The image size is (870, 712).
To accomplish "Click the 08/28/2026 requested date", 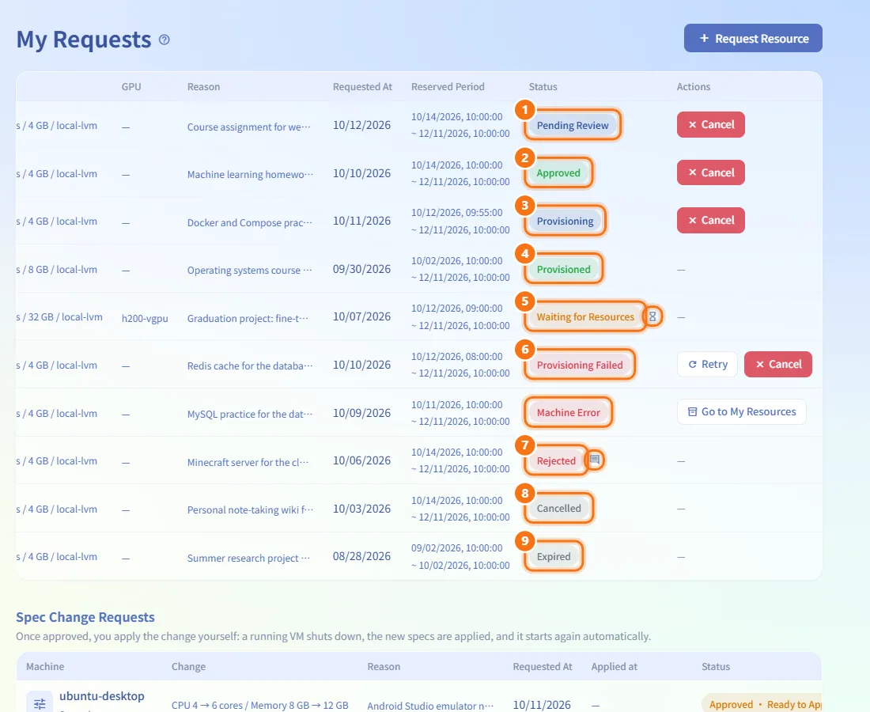I will click(x=361, y=556).
